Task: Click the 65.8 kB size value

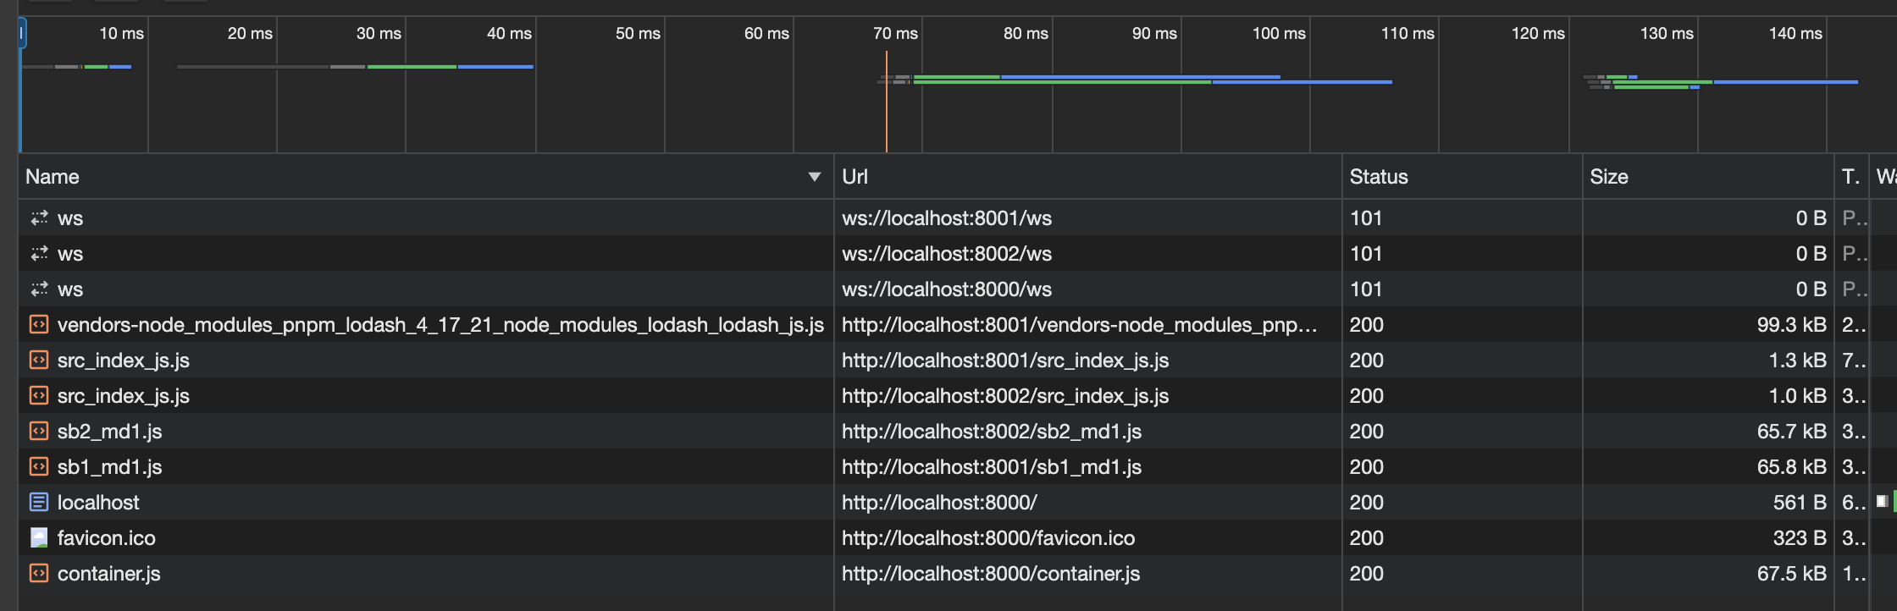Action: tap(1792, 467)
